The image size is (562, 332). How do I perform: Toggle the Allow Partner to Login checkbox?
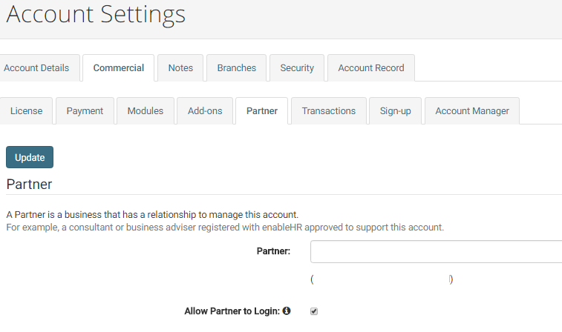point(314,311)
